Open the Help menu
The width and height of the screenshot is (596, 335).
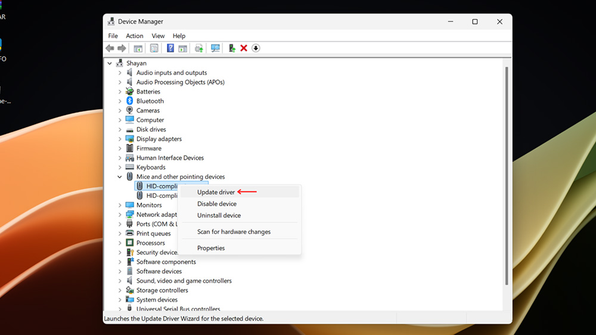click(179, 36)
